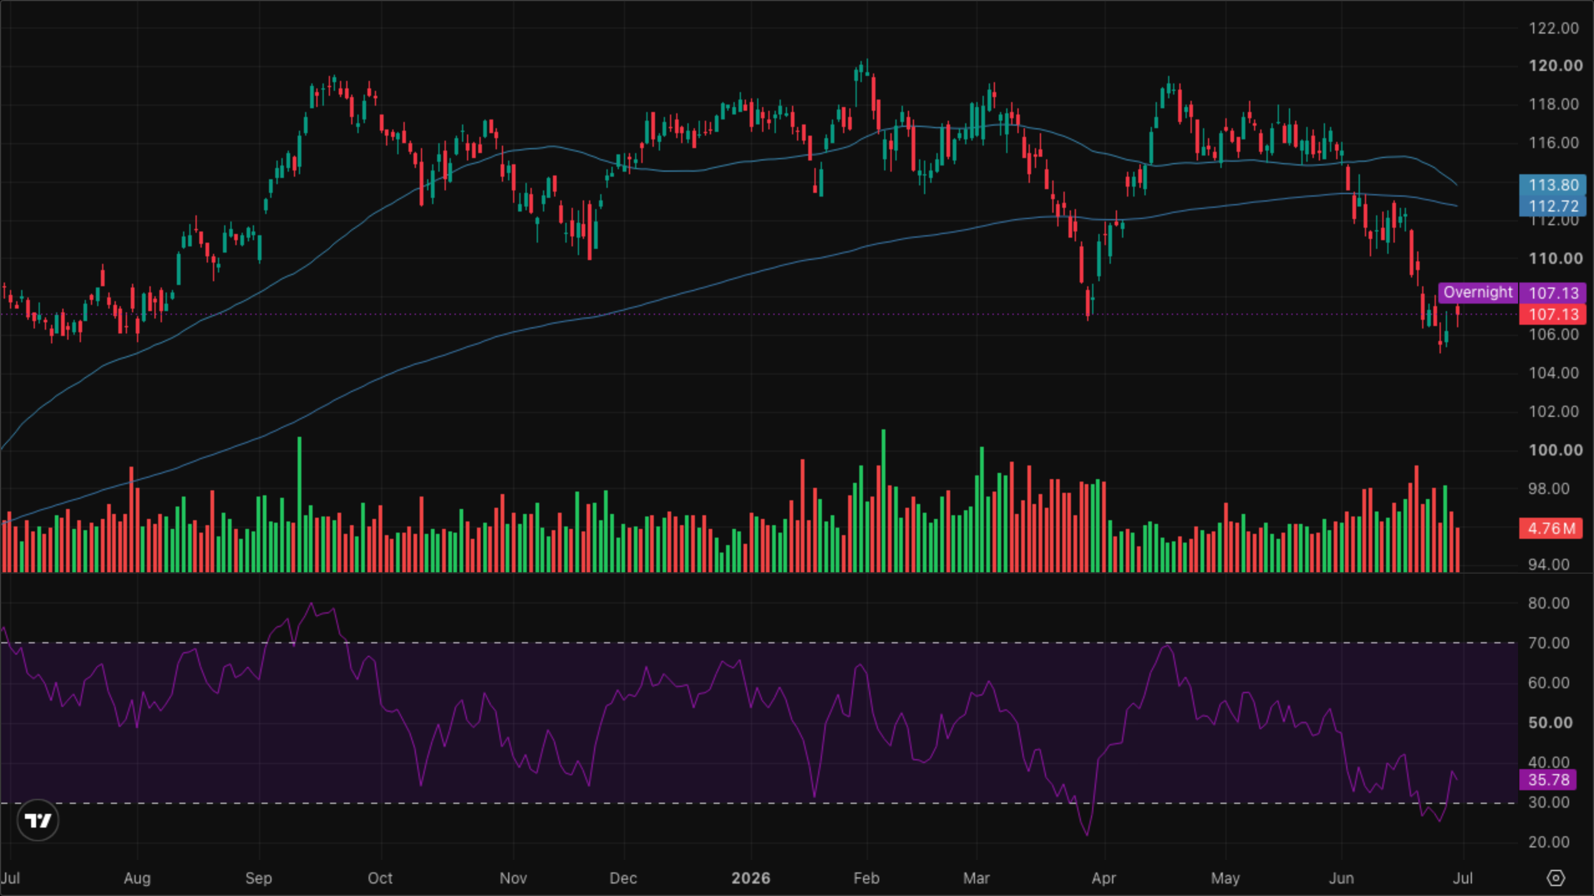Image resolution: width=1594 pixels, height=896 pixels.
Task: Click the Apr label on time axis
Action: click(x=1103, y=878)
